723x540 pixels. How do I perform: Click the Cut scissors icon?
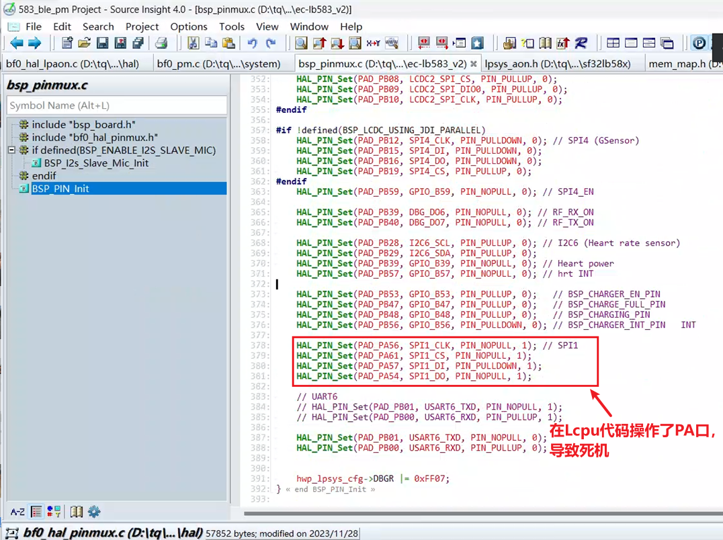click(x=193, y=44)
